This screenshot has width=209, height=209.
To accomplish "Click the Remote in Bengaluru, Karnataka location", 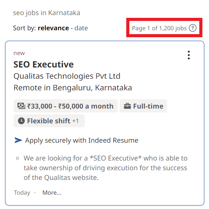I will coord(73,88).
